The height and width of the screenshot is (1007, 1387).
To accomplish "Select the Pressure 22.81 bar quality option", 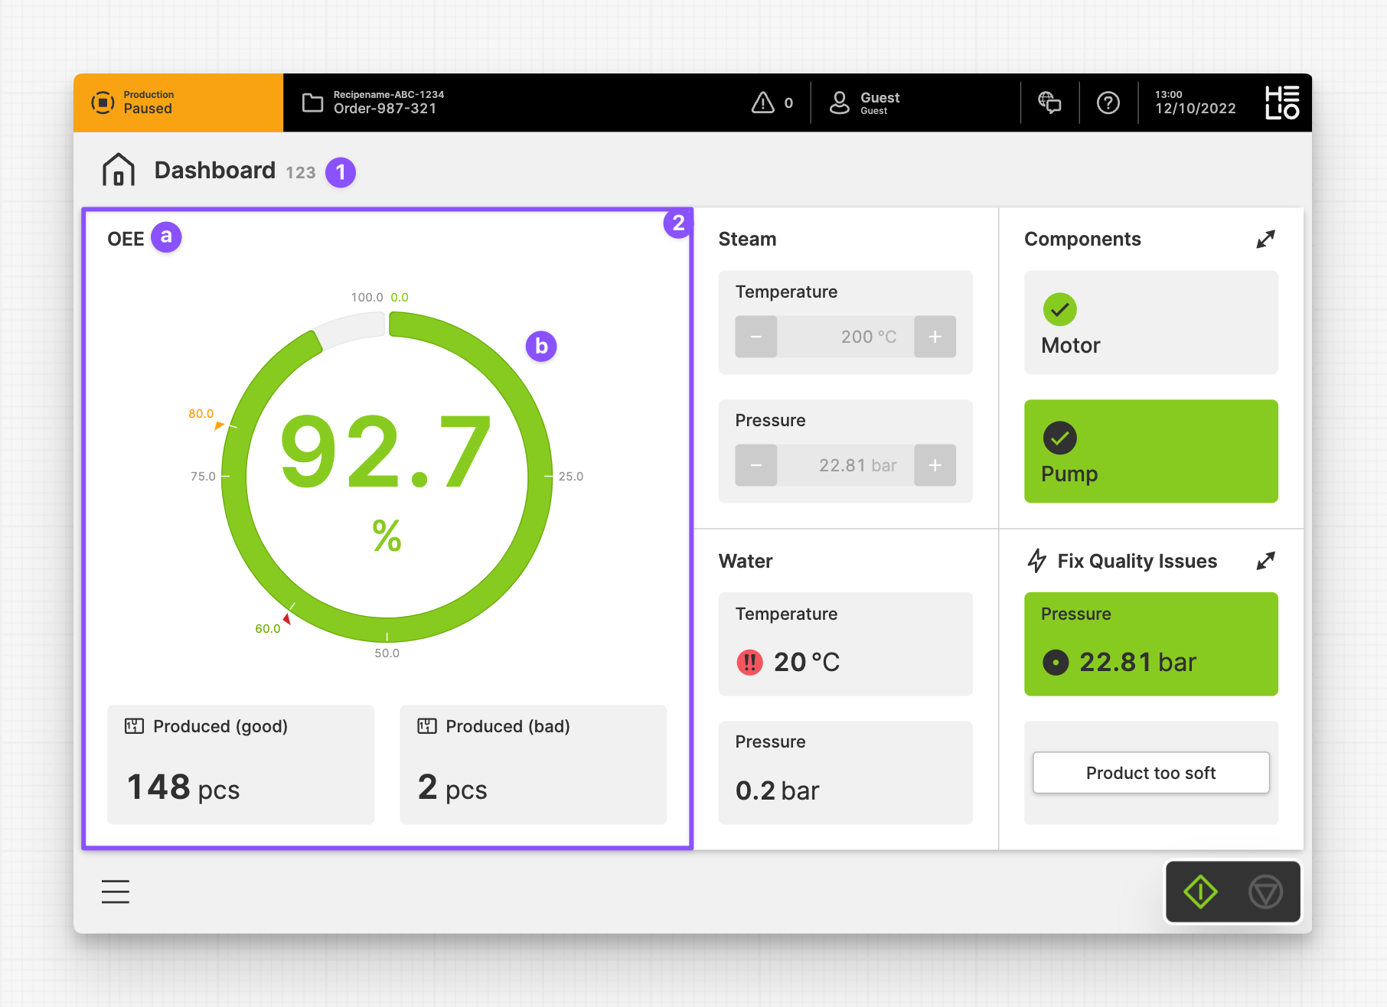I will point(1150,644).
